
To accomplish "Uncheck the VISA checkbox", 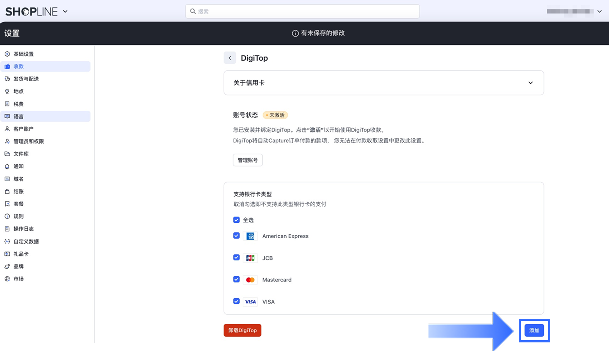I will pos(236,301).
